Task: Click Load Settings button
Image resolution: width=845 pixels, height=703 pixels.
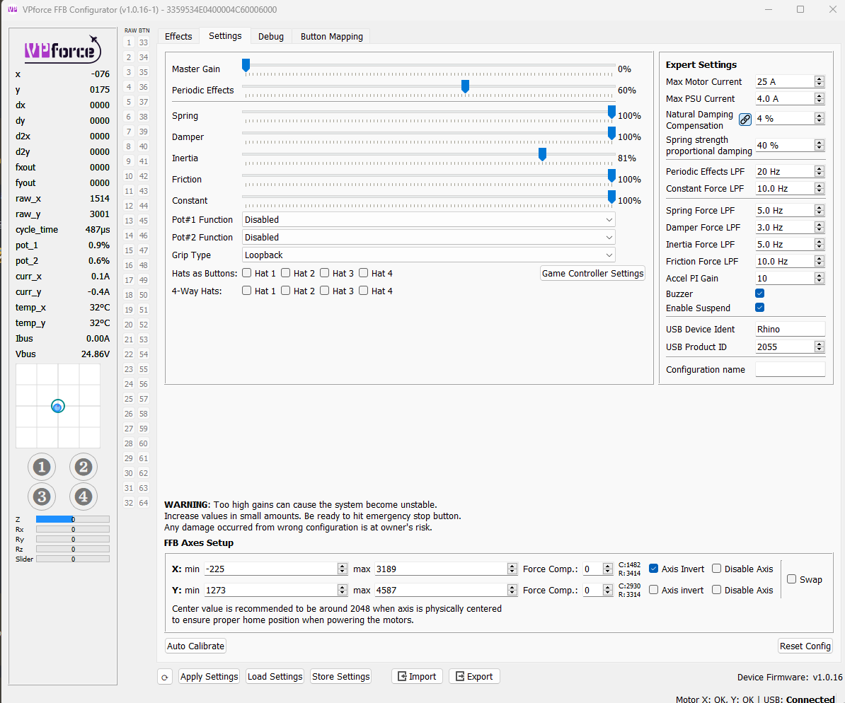Action: tap(275, 677)
